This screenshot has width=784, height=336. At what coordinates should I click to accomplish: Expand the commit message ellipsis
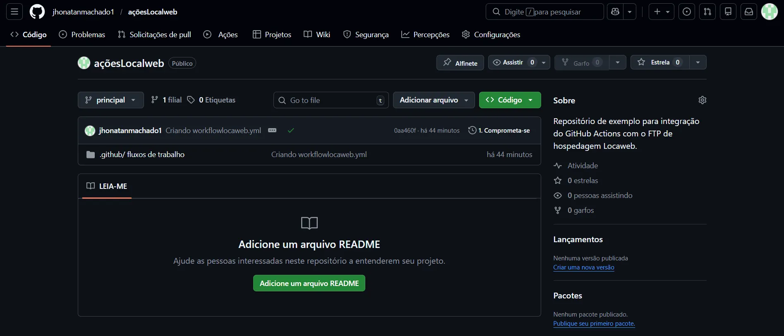(x=272, y=130)
